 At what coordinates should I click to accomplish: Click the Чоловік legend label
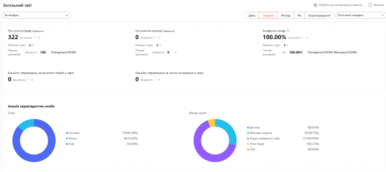[74, 133]
